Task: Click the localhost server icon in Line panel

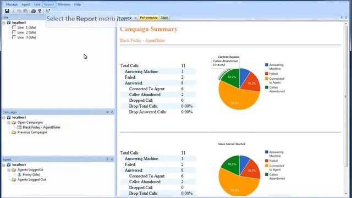Action: click(9, 23)
